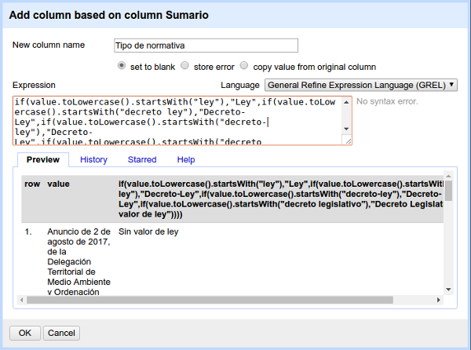This screenshot has height=350, width=471.
Task: Click the expression box scroll-down arrow
Action: tap(347, 130)
